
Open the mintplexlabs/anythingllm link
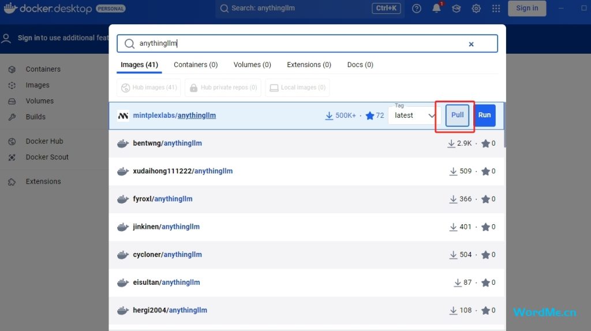click(x=174, y=116)
